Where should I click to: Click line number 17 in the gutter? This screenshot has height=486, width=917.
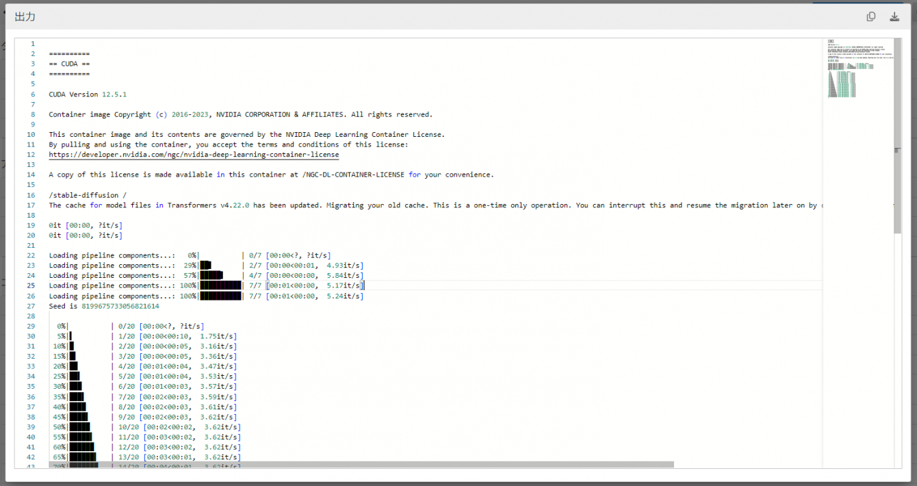pos(31,205)
